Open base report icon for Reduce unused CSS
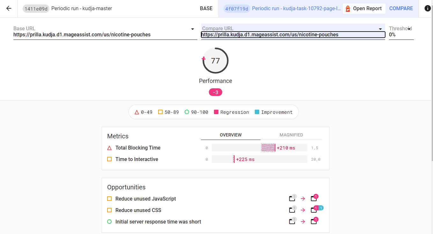433x234 pixels. (x=292, y=210)
